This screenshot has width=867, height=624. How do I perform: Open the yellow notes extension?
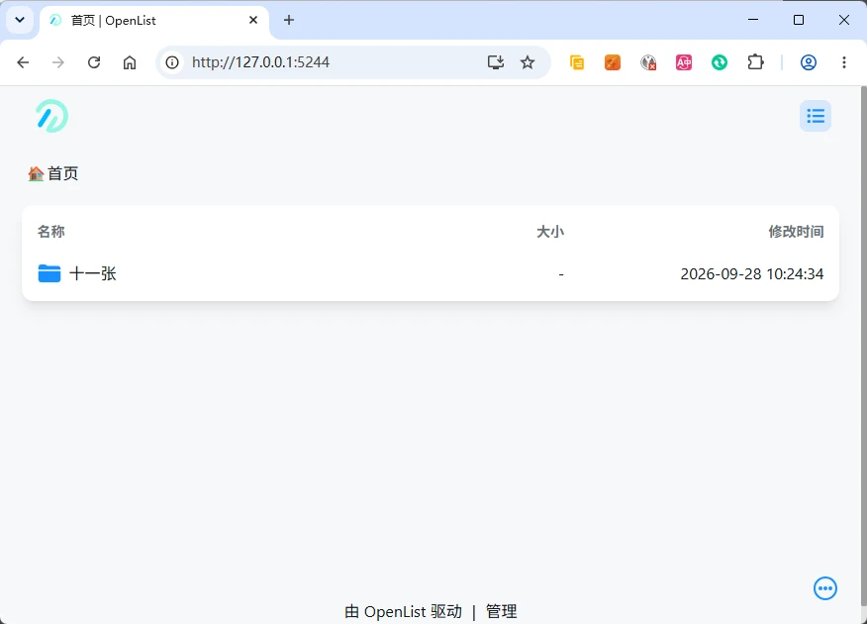pos(577,62)
